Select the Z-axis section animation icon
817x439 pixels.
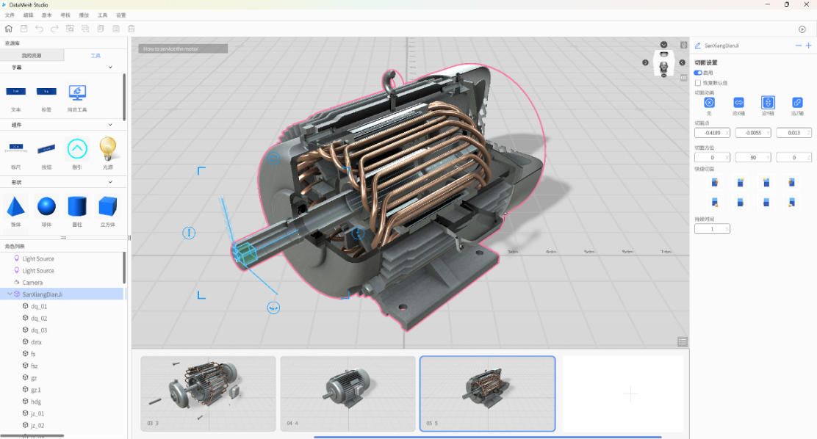point(796,103)
